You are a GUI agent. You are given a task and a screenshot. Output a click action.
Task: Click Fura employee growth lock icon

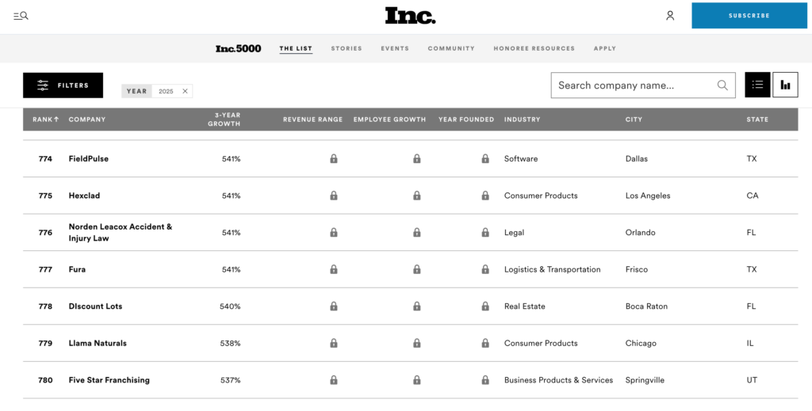click(417, 269)
